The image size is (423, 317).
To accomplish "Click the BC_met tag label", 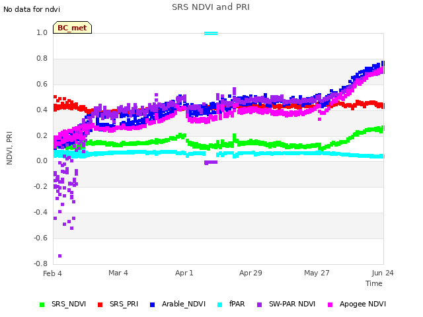I will point(72,28).
